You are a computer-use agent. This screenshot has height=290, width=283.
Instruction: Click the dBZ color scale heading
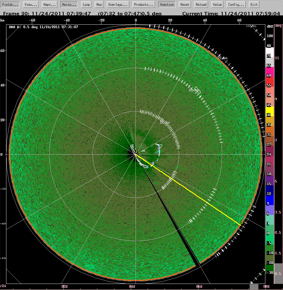[270, 26]
